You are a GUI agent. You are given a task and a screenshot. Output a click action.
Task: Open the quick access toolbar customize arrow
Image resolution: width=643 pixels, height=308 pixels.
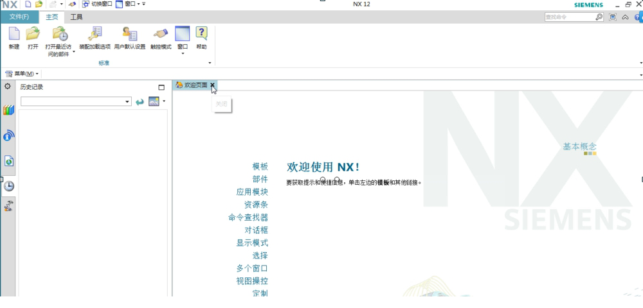tap(143, 4)
